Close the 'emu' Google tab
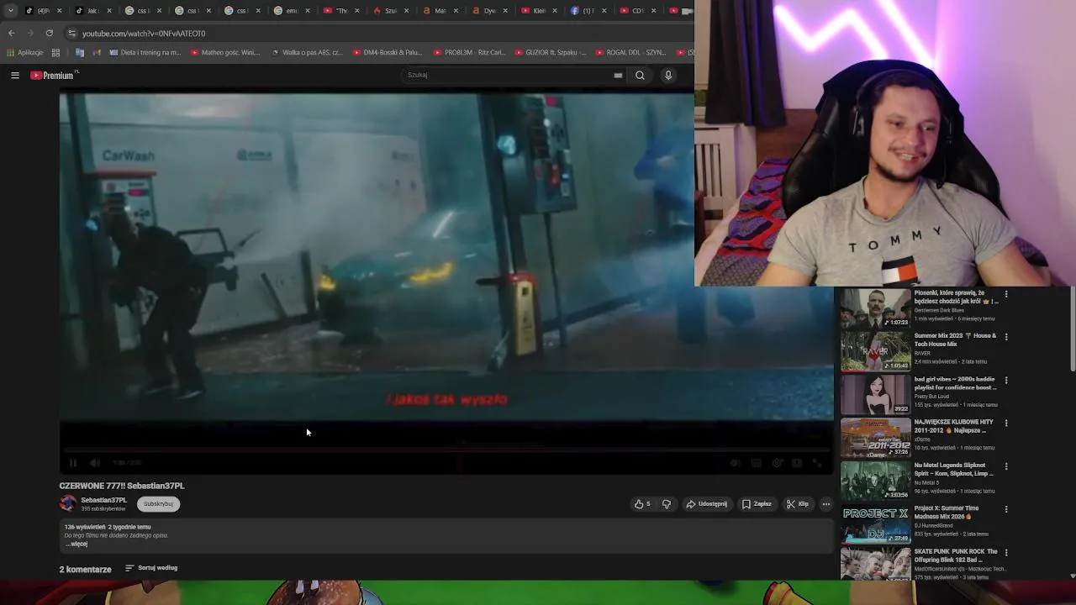The image size is (1076, 605). (307, 11)
